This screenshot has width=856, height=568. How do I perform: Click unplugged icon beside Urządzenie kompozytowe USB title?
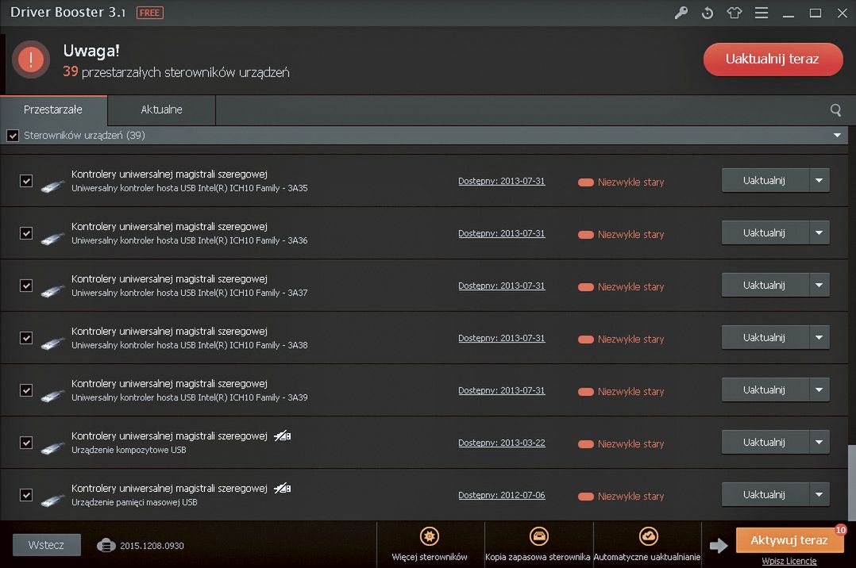tap(282, 436)
